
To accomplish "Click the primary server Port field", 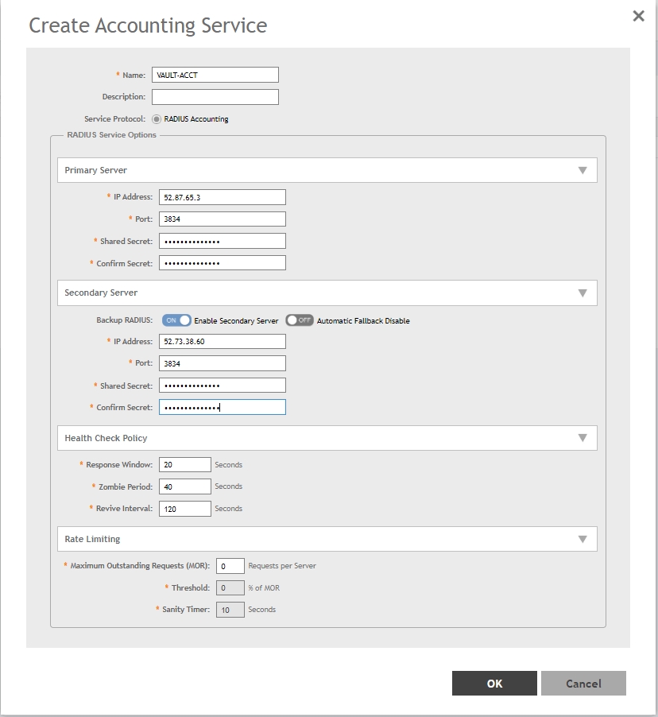I will tap(222, 219).
